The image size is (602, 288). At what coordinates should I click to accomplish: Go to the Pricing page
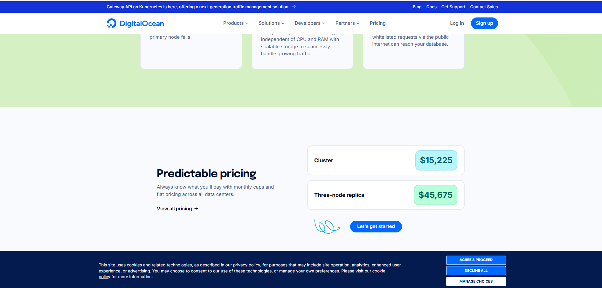coord(377,23)
